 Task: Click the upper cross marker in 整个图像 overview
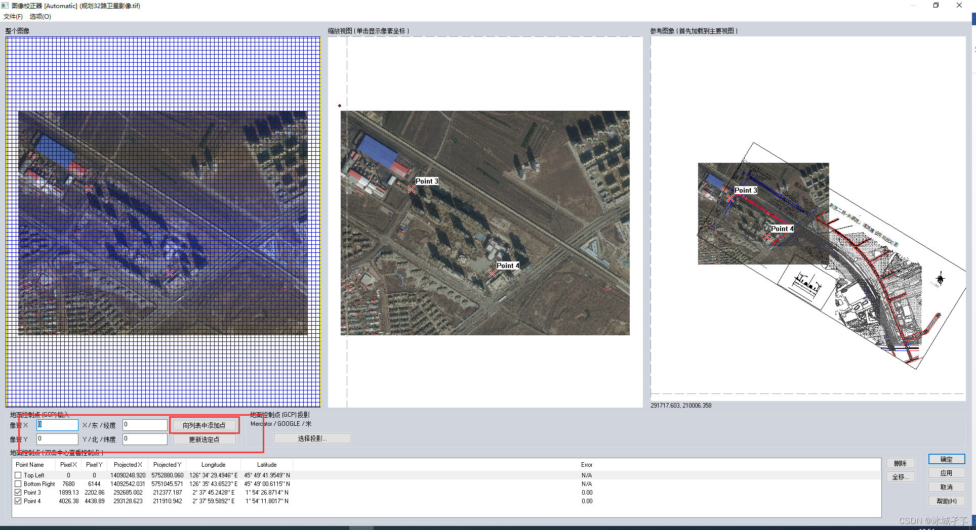[89, 189]
